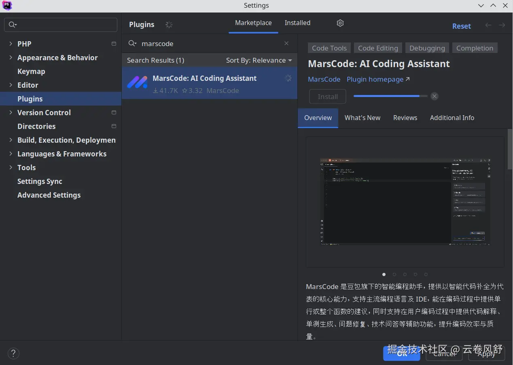Select the third screenshot carousel dot

[405, 274]
